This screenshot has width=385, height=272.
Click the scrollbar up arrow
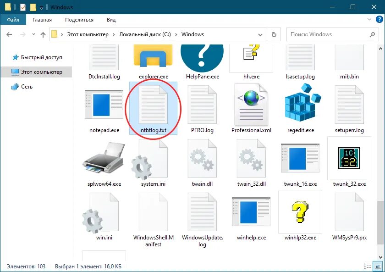click(x=380, y=49)
